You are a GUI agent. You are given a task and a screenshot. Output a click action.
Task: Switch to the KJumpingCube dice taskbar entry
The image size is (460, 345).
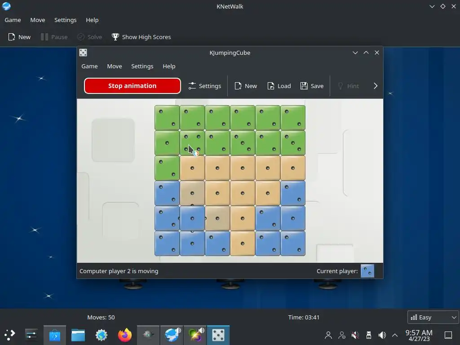[x=218, y=335]
